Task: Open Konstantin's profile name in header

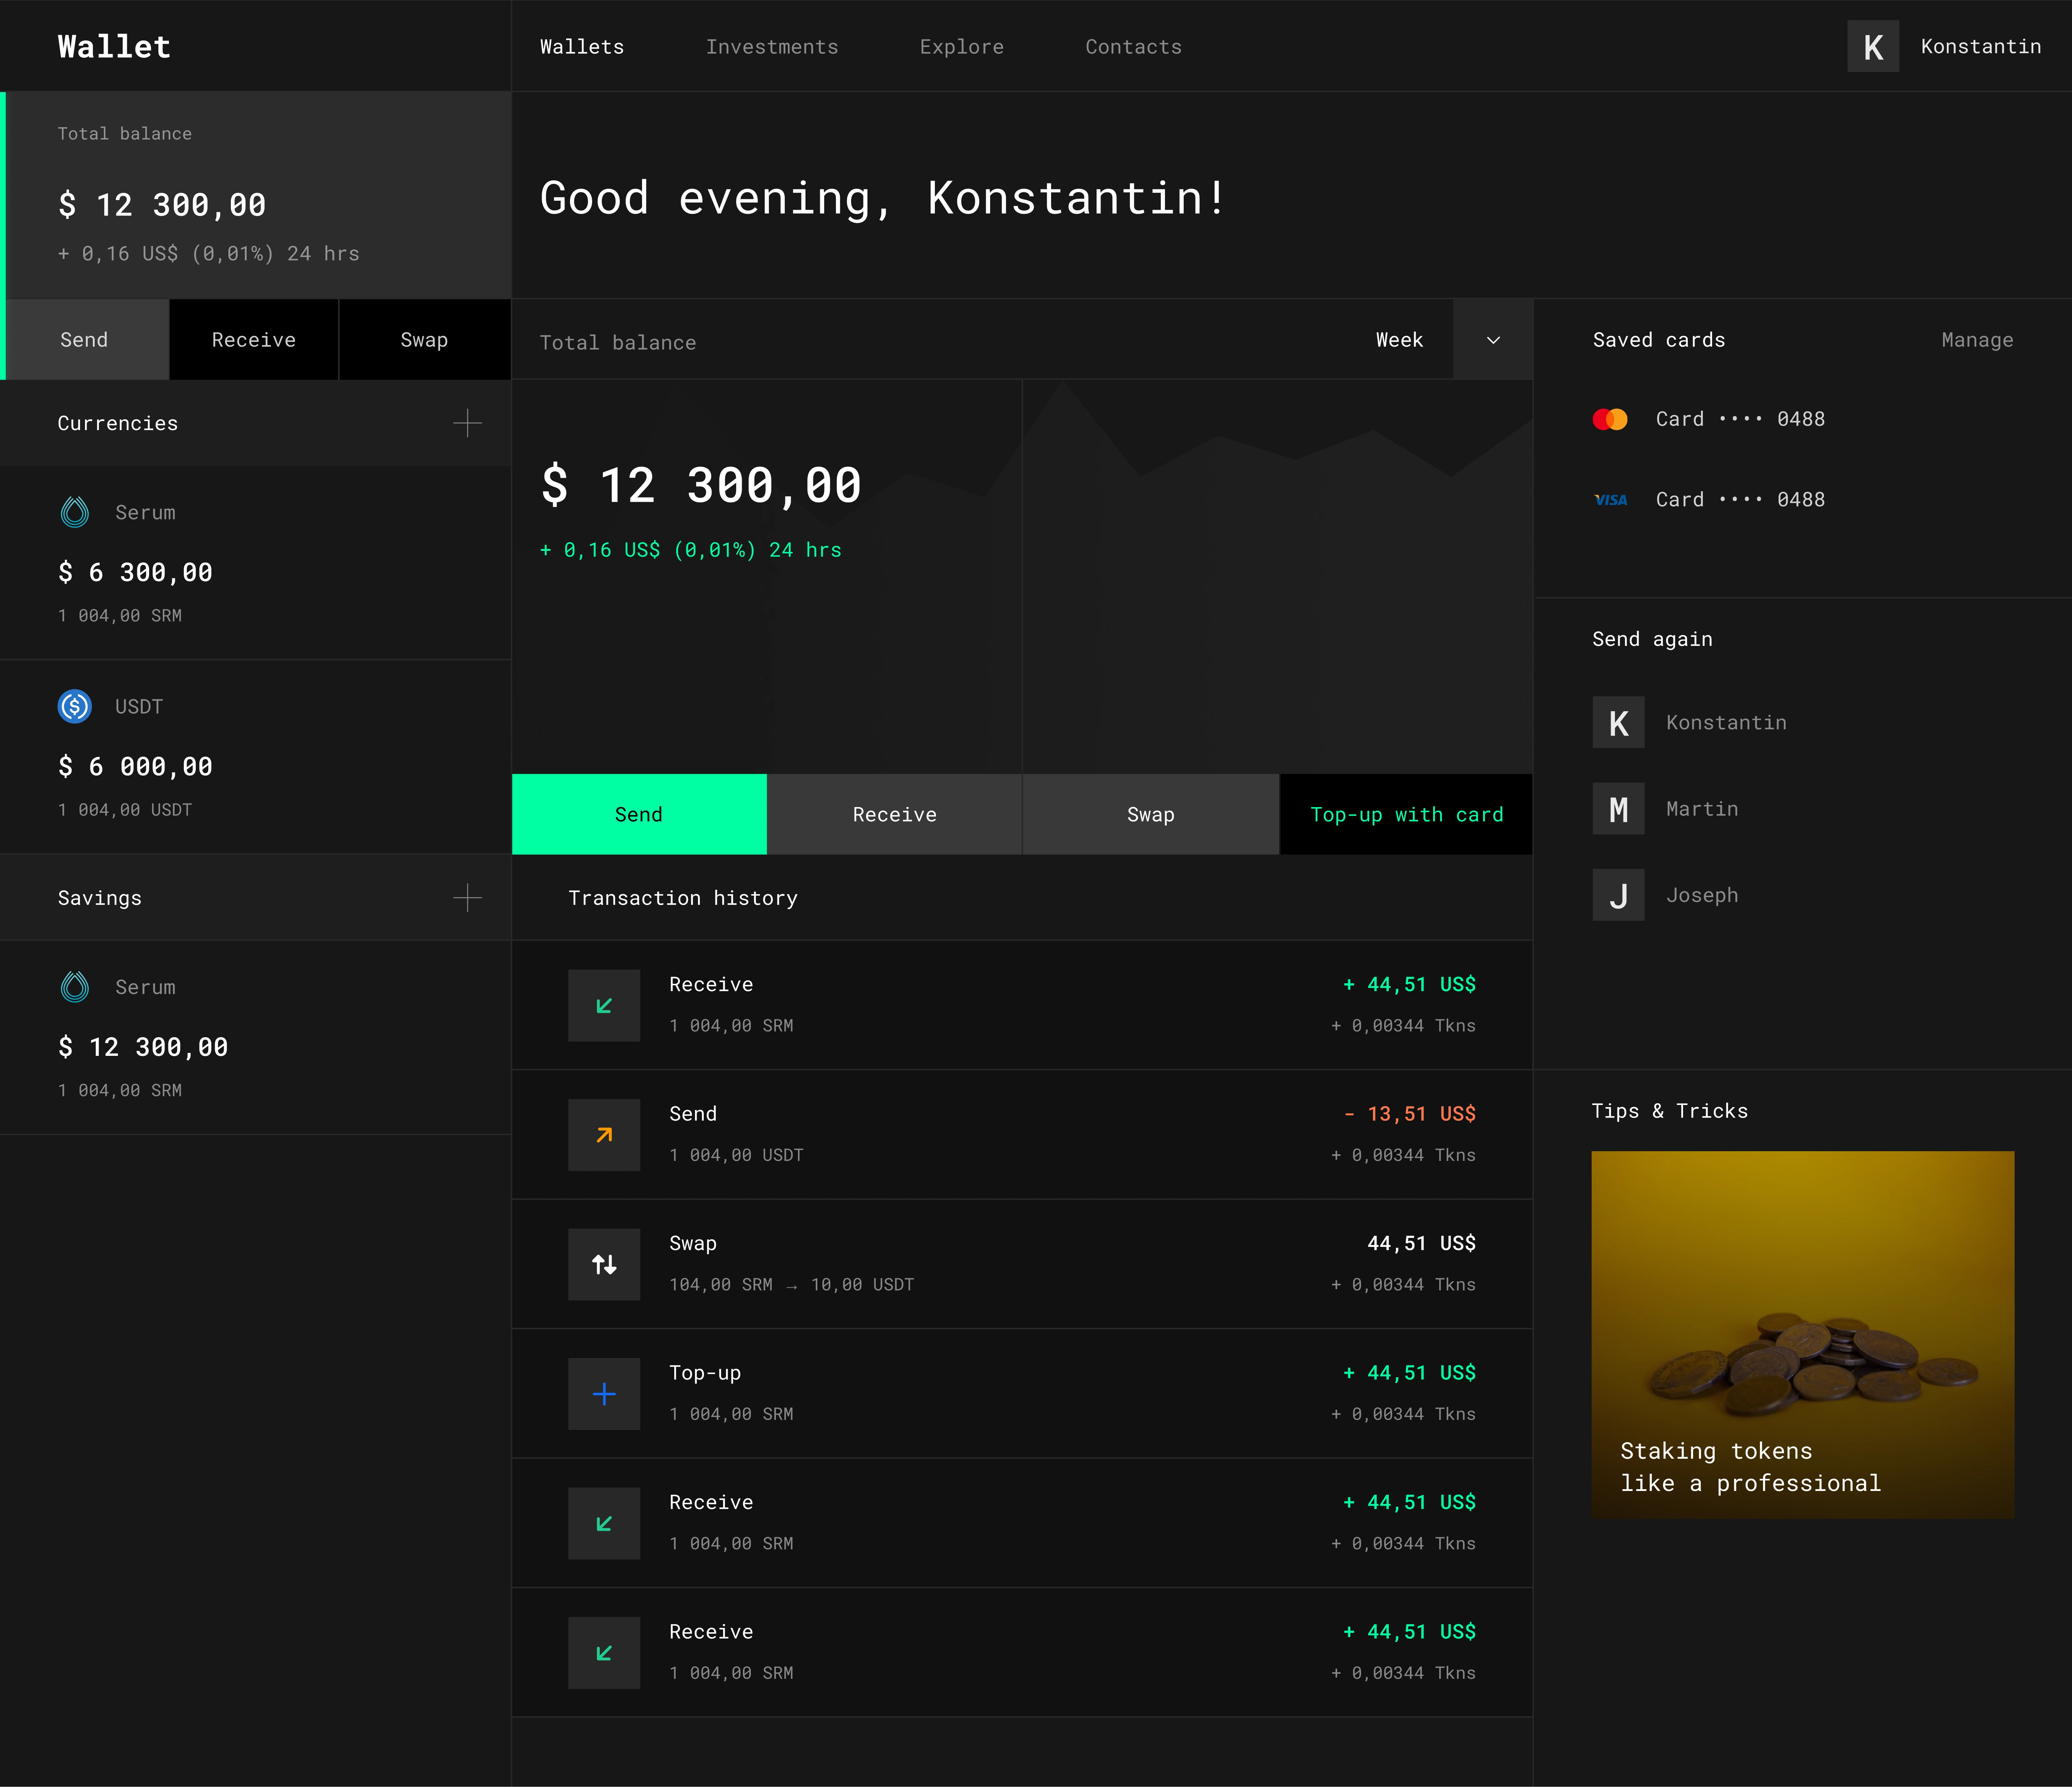Action: (1981, 47)
